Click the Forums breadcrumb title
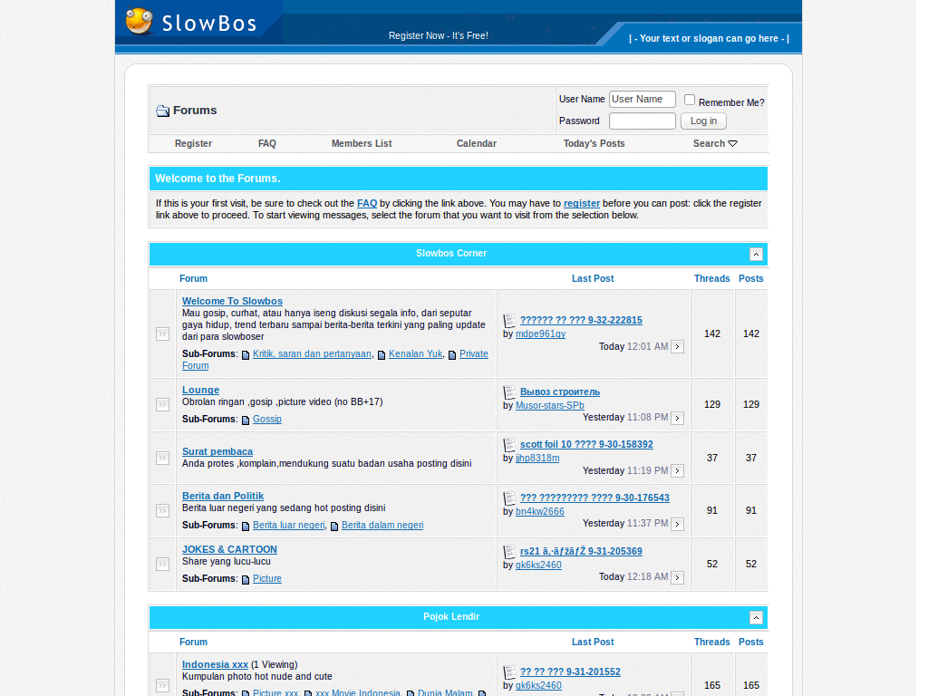Image resolution: width=928 pixels, height=696 pixels. pyautogui.click(x=195, y=111)
